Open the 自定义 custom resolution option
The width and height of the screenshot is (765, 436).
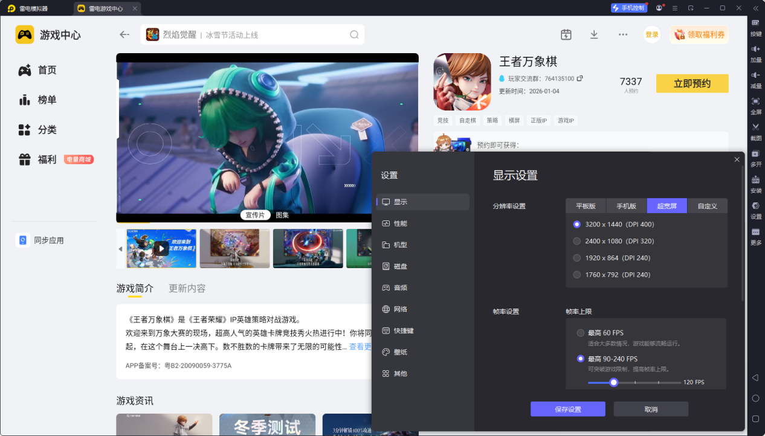point(708,205)
